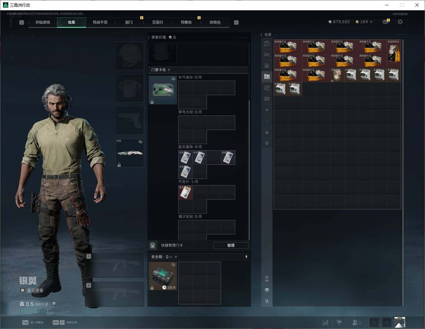Switch to the 特战干员 tab

pos(100,22)
